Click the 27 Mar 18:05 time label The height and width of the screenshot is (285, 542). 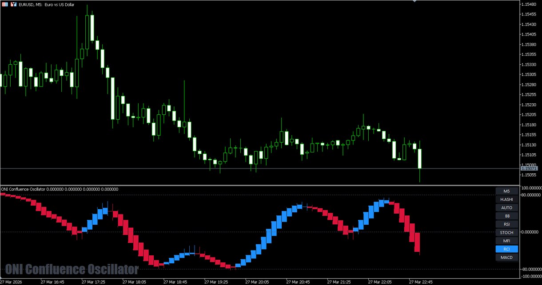coord(134,281)
